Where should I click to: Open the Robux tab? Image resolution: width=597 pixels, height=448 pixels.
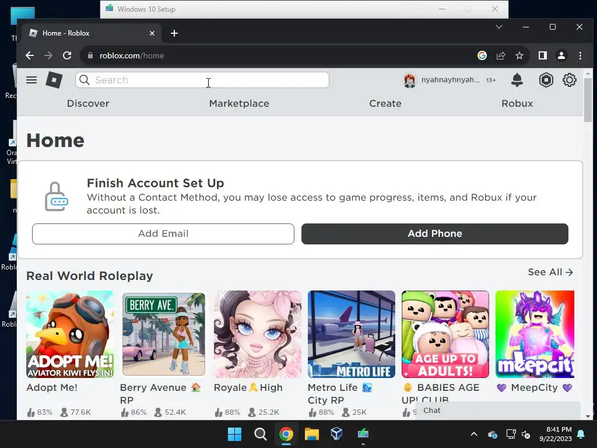click(517, 104)
